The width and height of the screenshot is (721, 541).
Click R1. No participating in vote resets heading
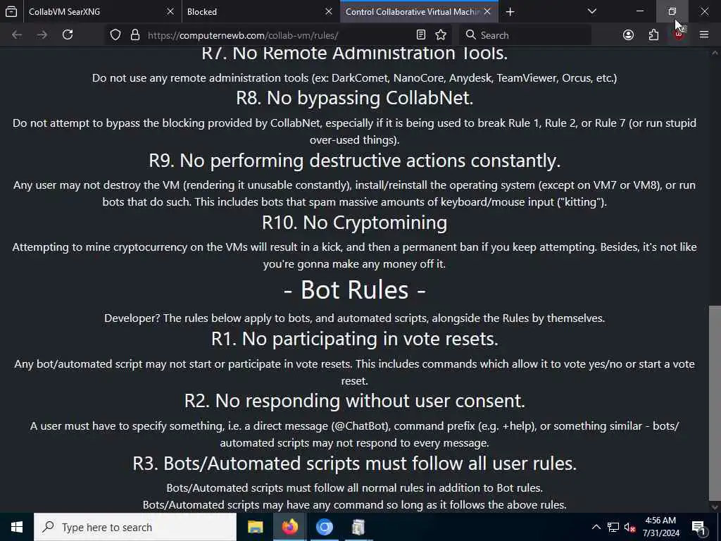pos(355,339)
